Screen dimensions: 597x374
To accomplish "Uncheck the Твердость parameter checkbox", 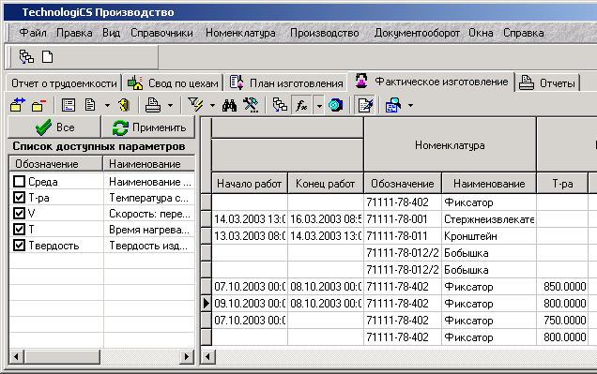I will click(19, 246).
